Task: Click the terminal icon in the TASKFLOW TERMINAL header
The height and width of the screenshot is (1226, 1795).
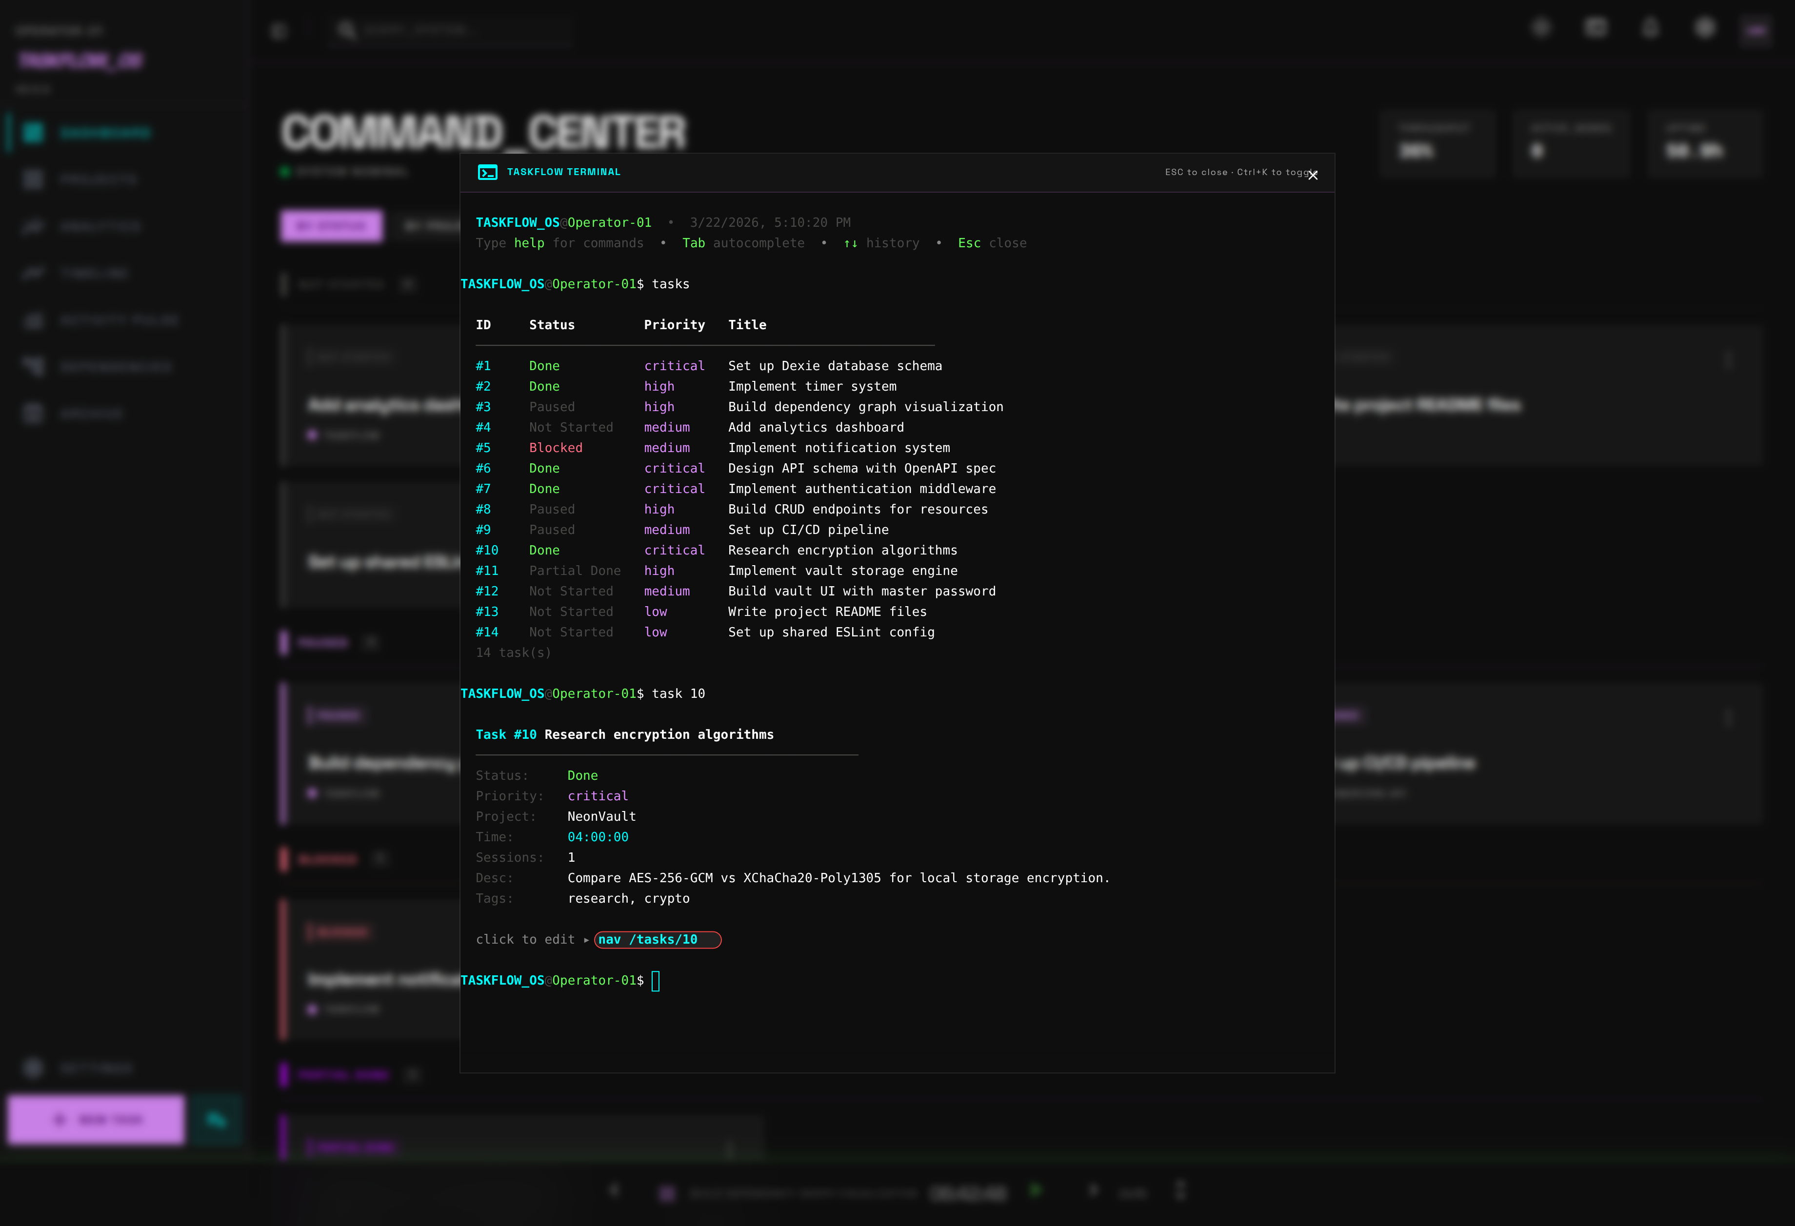Action: click(x=488, y=172)
